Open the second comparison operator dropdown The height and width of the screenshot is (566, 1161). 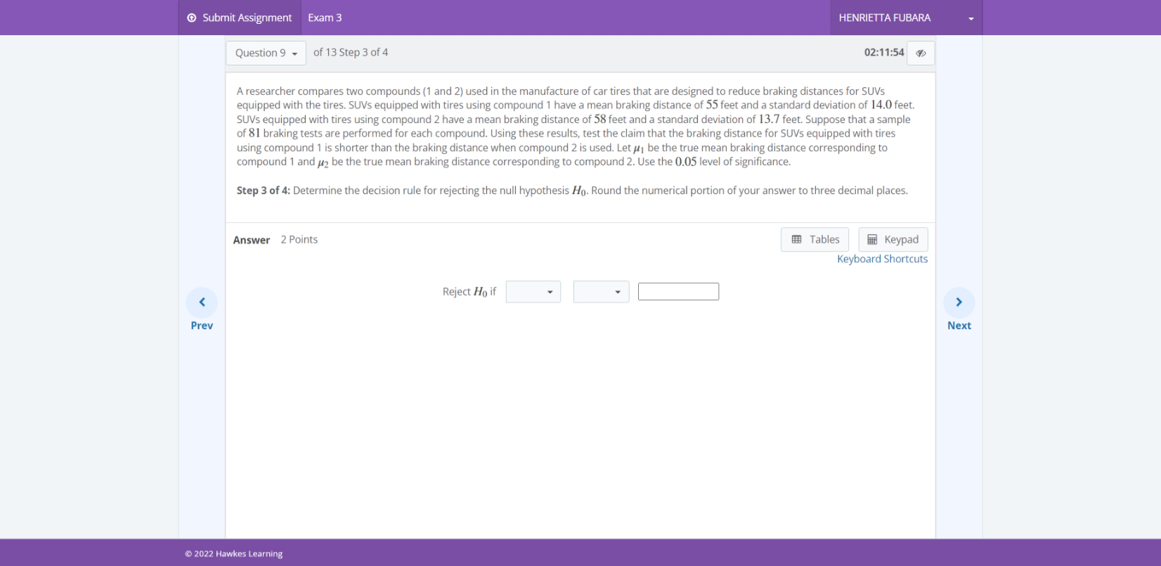pyautogui.click(x=601, y=292)
